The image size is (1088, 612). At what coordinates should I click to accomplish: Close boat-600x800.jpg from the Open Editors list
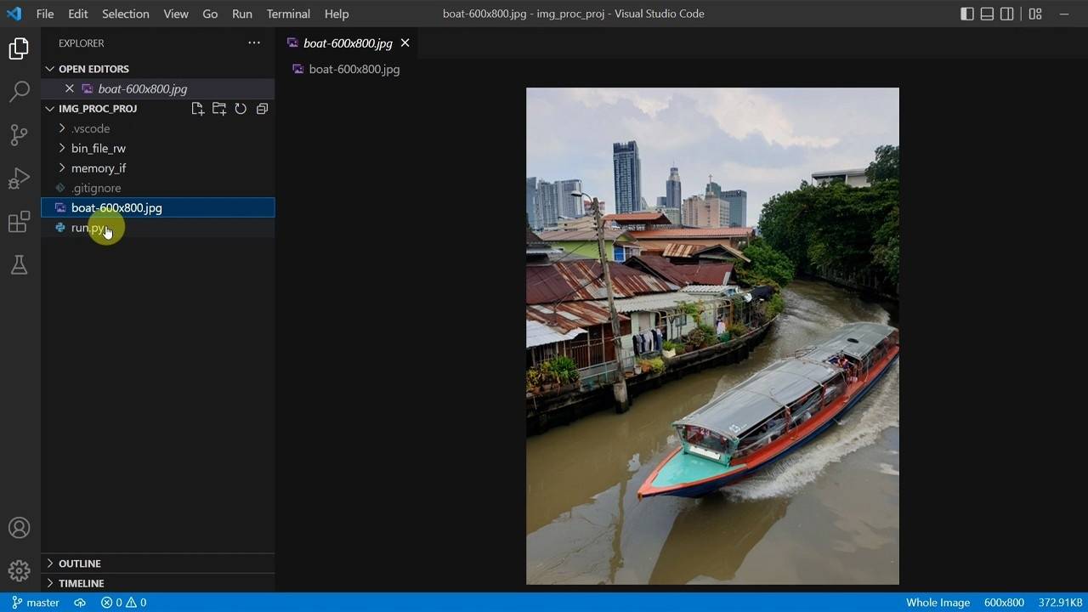(70, 88)
